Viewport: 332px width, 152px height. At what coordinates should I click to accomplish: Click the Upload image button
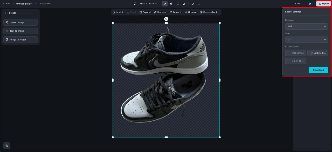pos(20,22)
